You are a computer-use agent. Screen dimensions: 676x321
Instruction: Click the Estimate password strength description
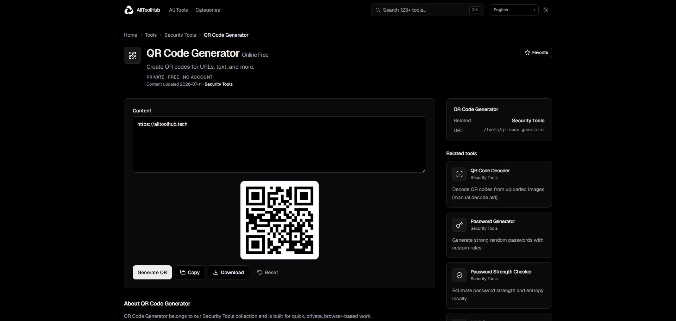(498, 295)
